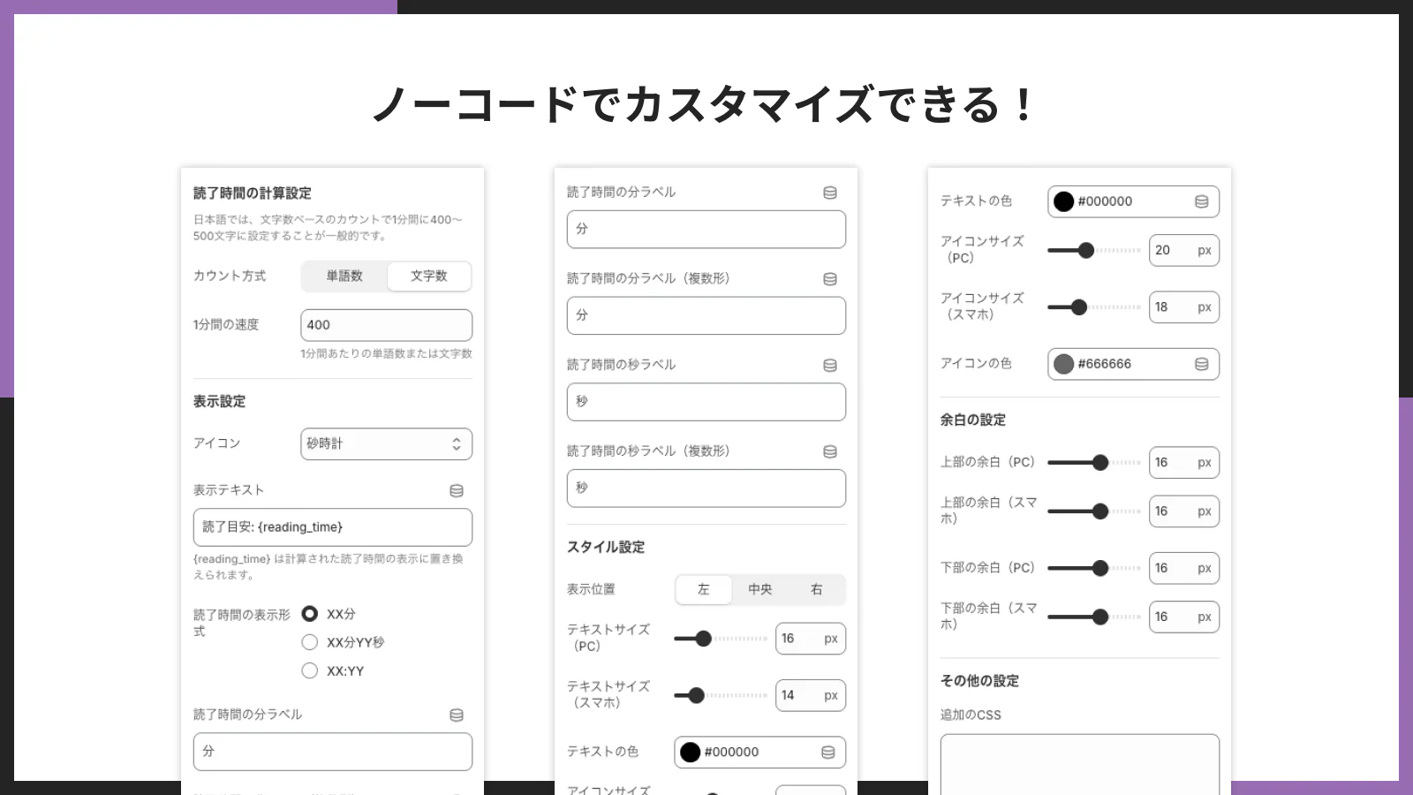This screenshot has width=1413, height=795.
Task: Select 左 for the display position
Action: (704, 589)
